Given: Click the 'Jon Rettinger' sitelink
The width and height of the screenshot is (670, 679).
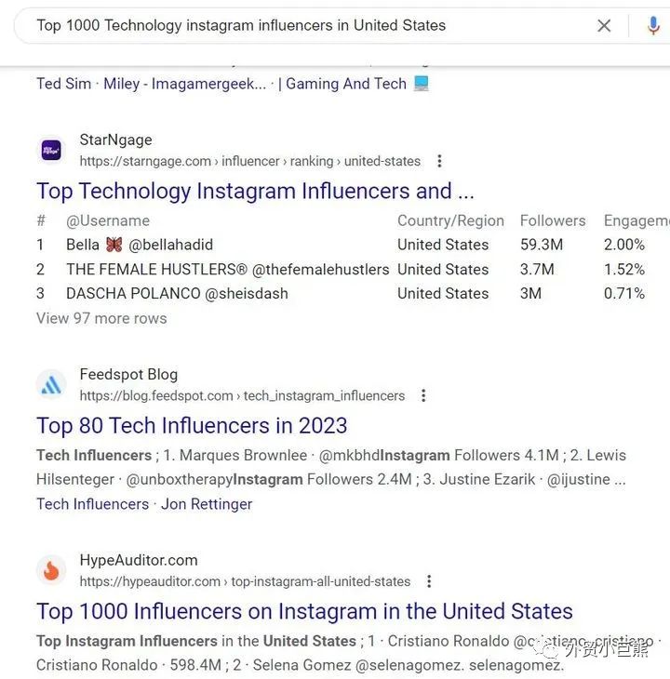Looking at the screenshot, I should 207,504.
